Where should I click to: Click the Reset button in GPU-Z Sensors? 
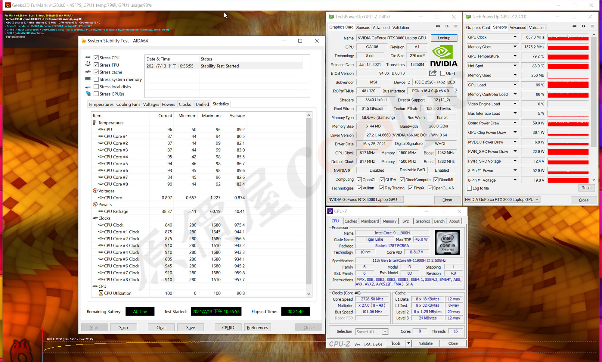(586, 188)
